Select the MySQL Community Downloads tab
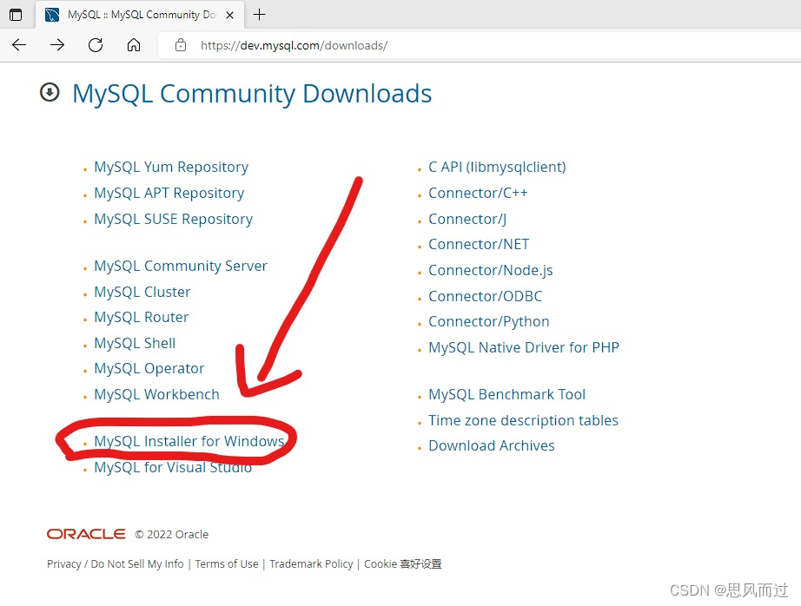The width and height of the screenshot is (801, 606). pos(140,15)
